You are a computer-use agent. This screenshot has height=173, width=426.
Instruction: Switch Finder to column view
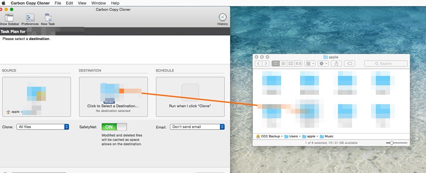[x=291, y=63]
